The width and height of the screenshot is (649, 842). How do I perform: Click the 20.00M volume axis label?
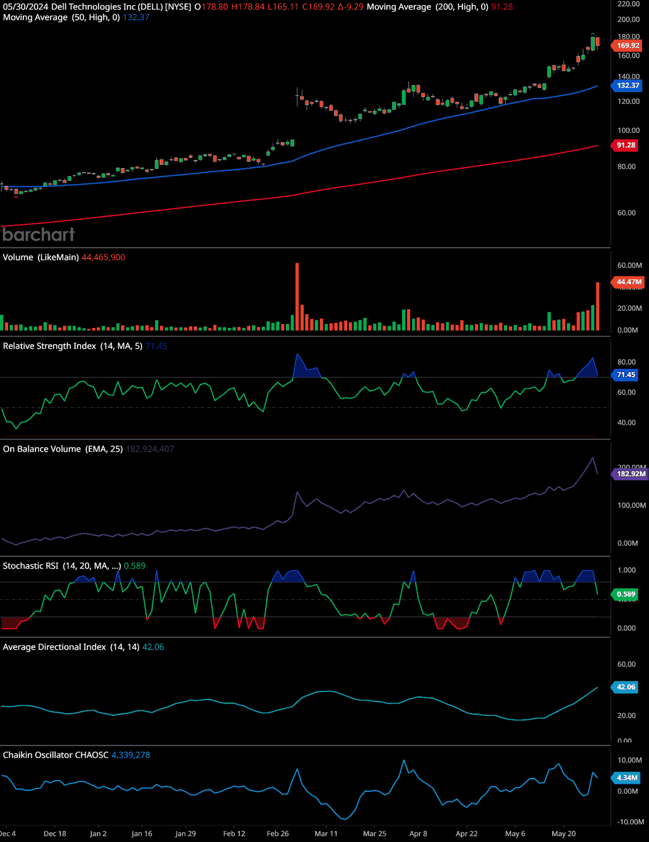[630, 308]
